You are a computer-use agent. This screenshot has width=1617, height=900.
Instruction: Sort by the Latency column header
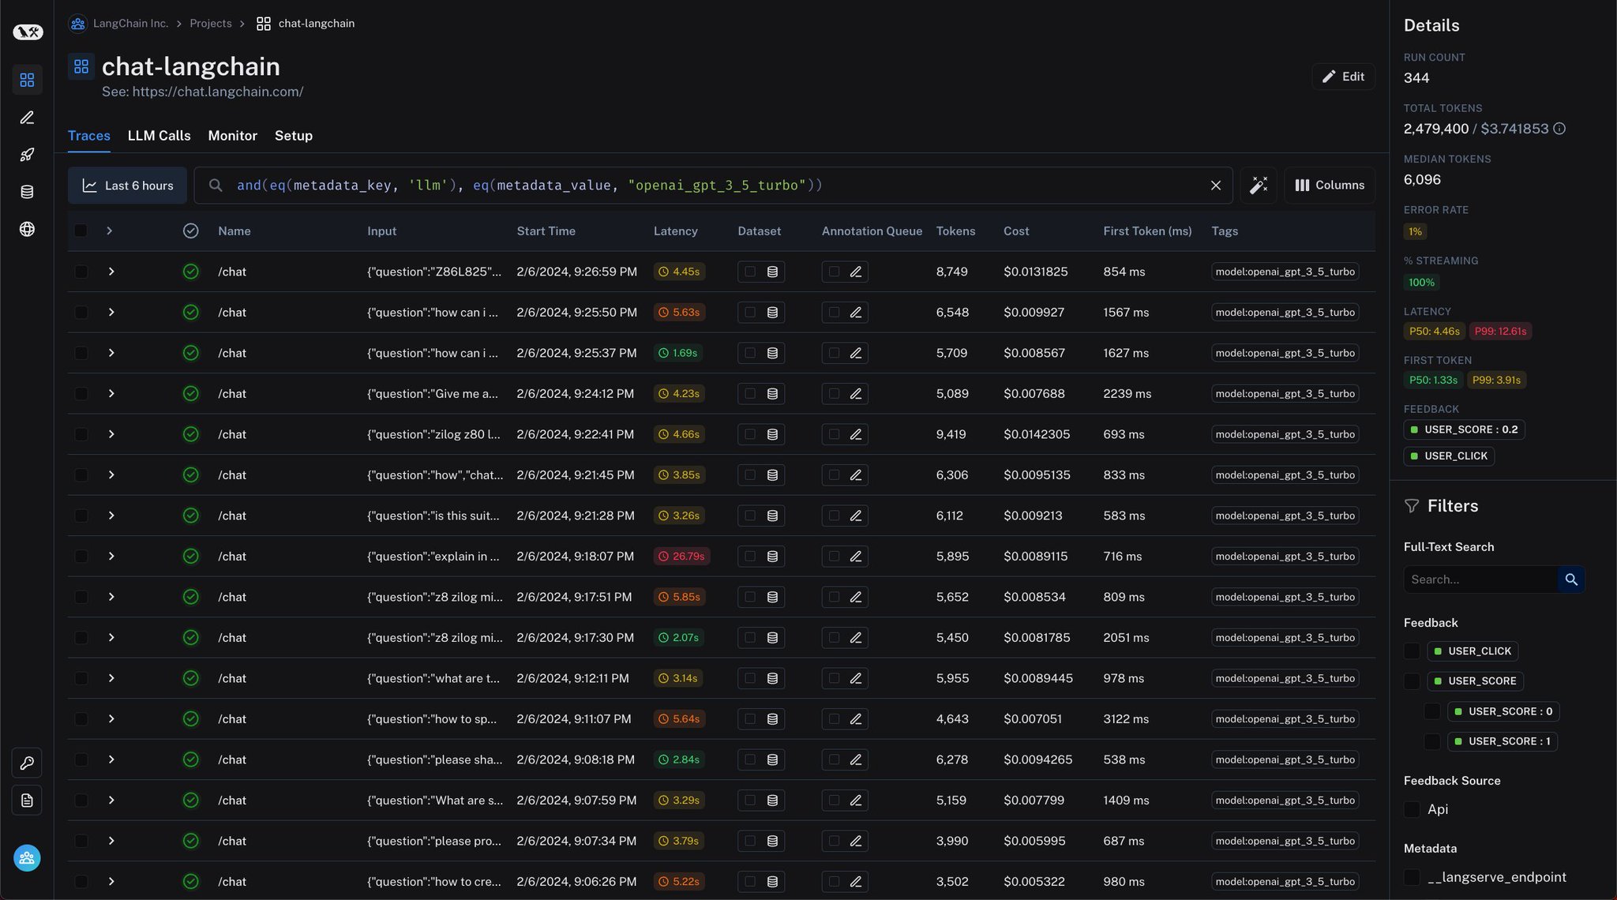coord(676,231)
